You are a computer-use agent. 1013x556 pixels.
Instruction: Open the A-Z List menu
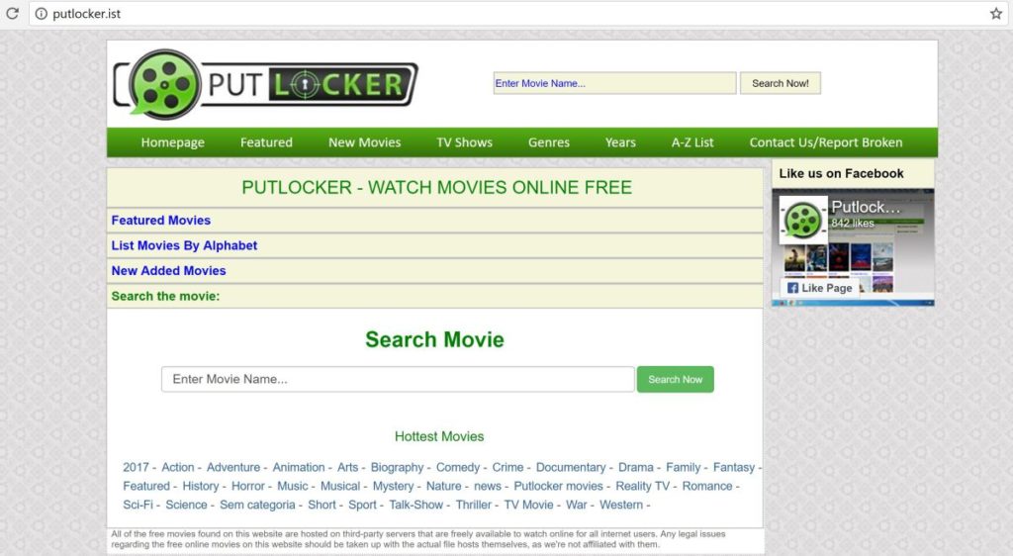tap(692, 142)
